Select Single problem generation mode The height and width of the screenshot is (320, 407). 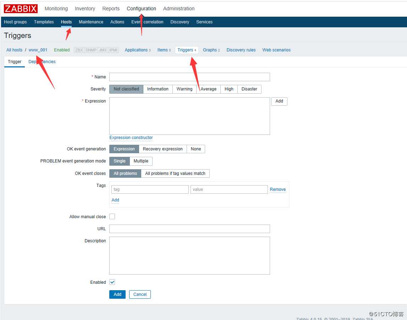pos(119,161)
